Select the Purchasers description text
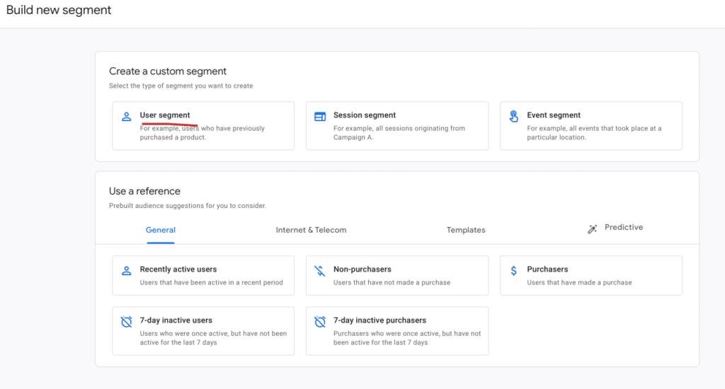Viewport: 725px width, 389px height. coord(579,283)
